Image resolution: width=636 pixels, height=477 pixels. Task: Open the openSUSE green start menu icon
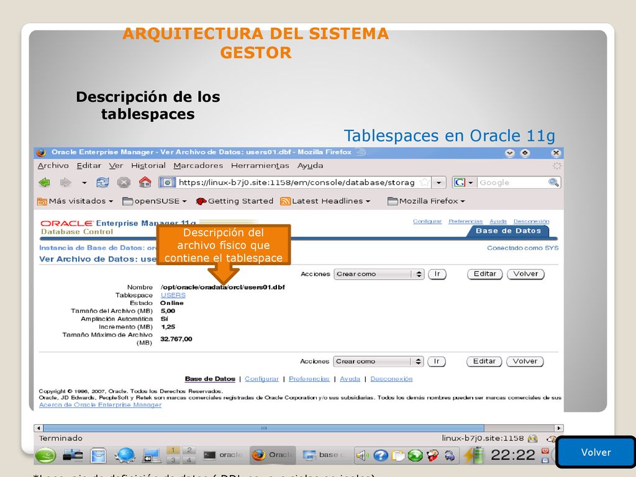45,455
